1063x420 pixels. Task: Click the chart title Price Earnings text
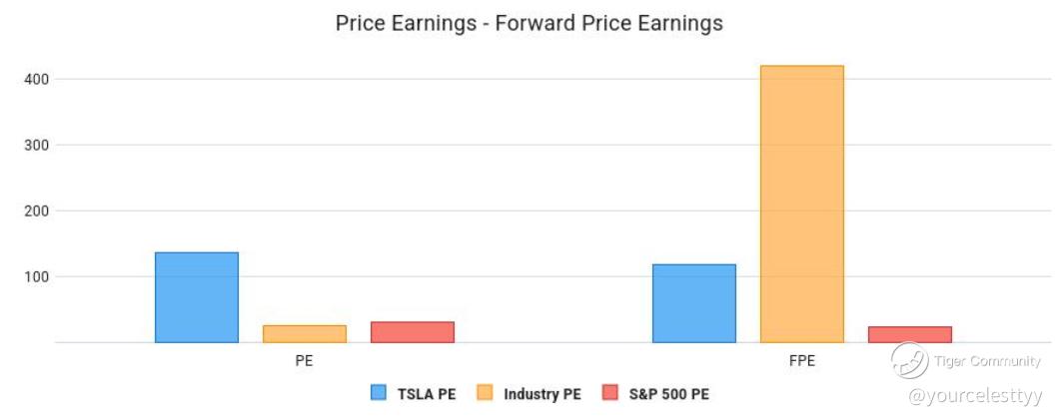pos(530,23)
